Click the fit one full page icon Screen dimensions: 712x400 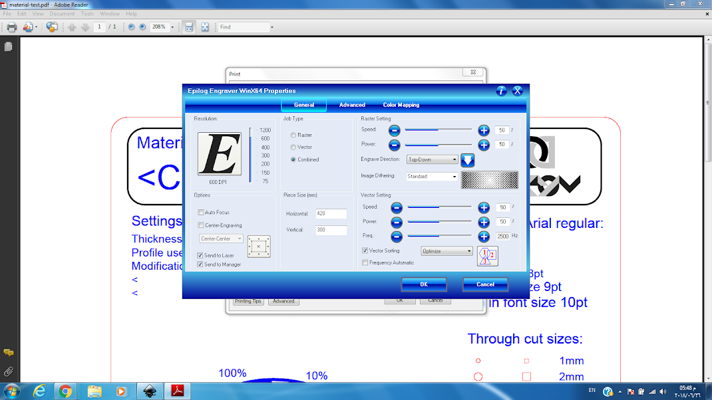(205, 27)
